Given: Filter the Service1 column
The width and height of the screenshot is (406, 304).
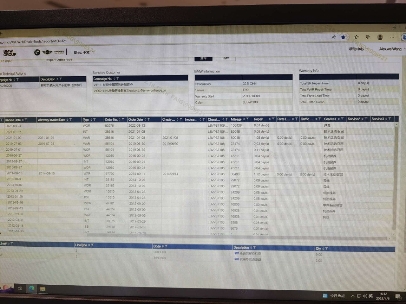Looking at the screenshot, I should (x=342, y=119).
